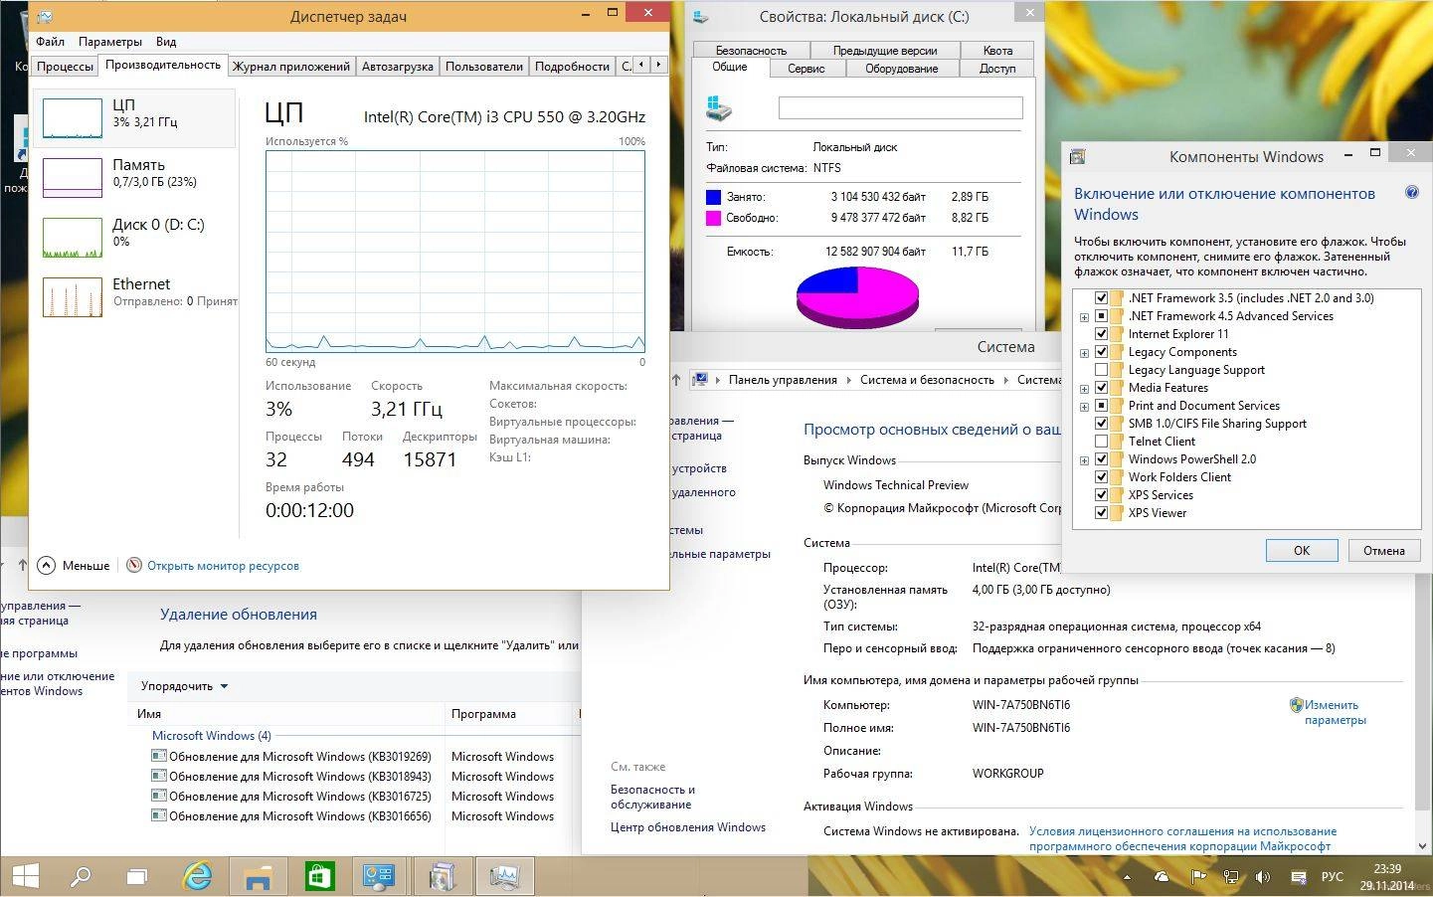Expand Панель управления breadcrumb arrow
Viewport: 1433px width, 897px height.
point(848,380)
